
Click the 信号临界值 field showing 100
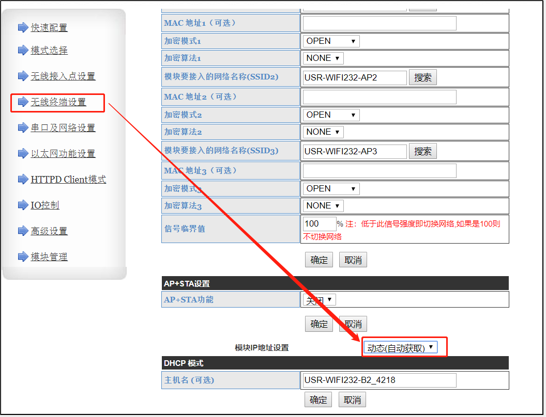tap(319, 224)
